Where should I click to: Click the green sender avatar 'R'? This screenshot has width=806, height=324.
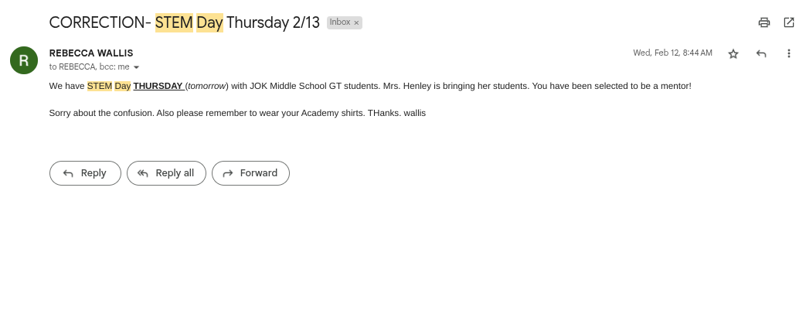click(24, 60)
